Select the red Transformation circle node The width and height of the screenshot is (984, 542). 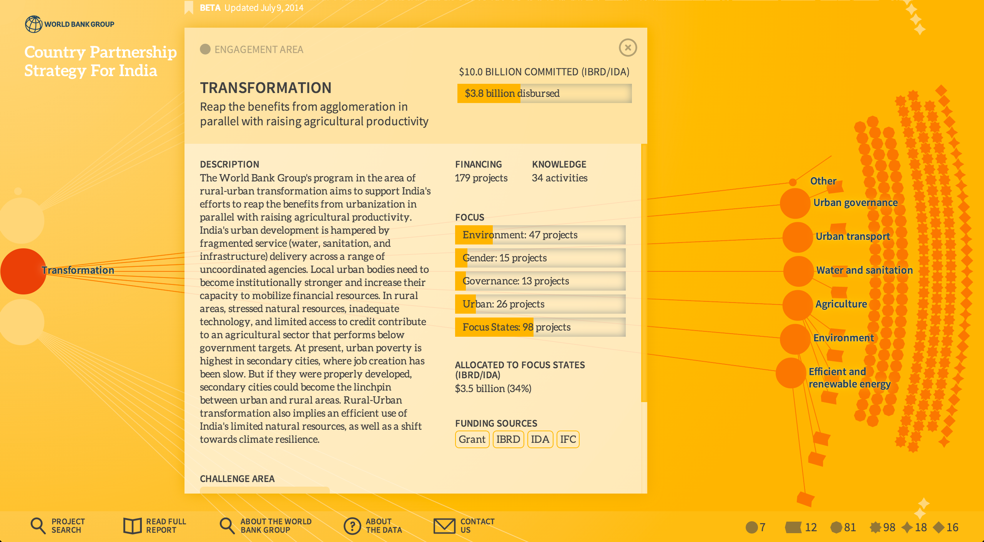point(23,271)
